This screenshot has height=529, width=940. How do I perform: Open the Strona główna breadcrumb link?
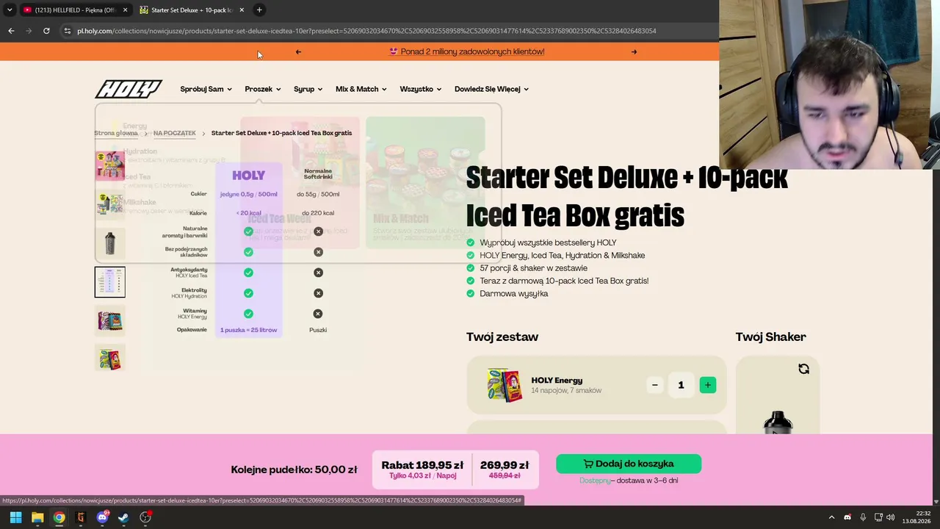[116, 133]
